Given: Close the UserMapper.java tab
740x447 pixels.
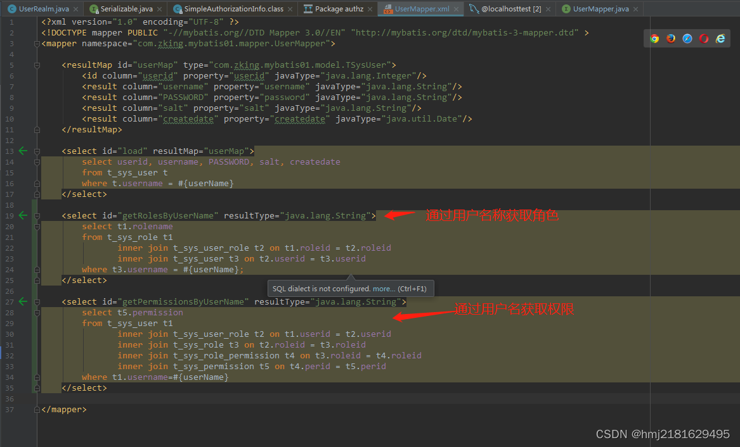Looking at the screenshot, I should (x=636, y=9).
